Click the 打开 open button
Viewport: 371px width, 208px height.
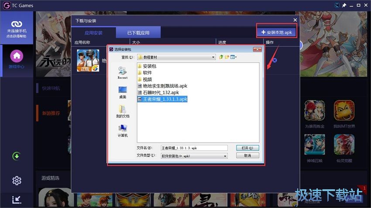pyautogui.click(x=247, y=148)
